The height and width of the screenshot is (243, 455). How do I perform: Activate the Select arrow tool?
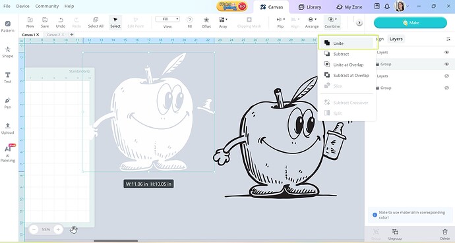[115, 22]
